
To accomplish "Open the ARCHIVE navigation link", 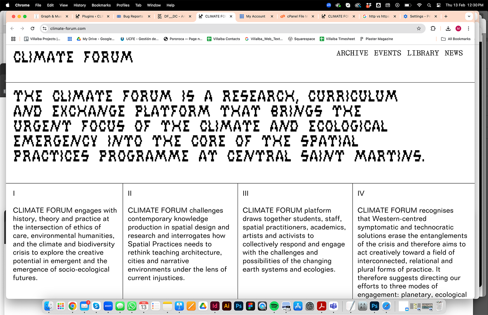I will [x=352, y=53].
